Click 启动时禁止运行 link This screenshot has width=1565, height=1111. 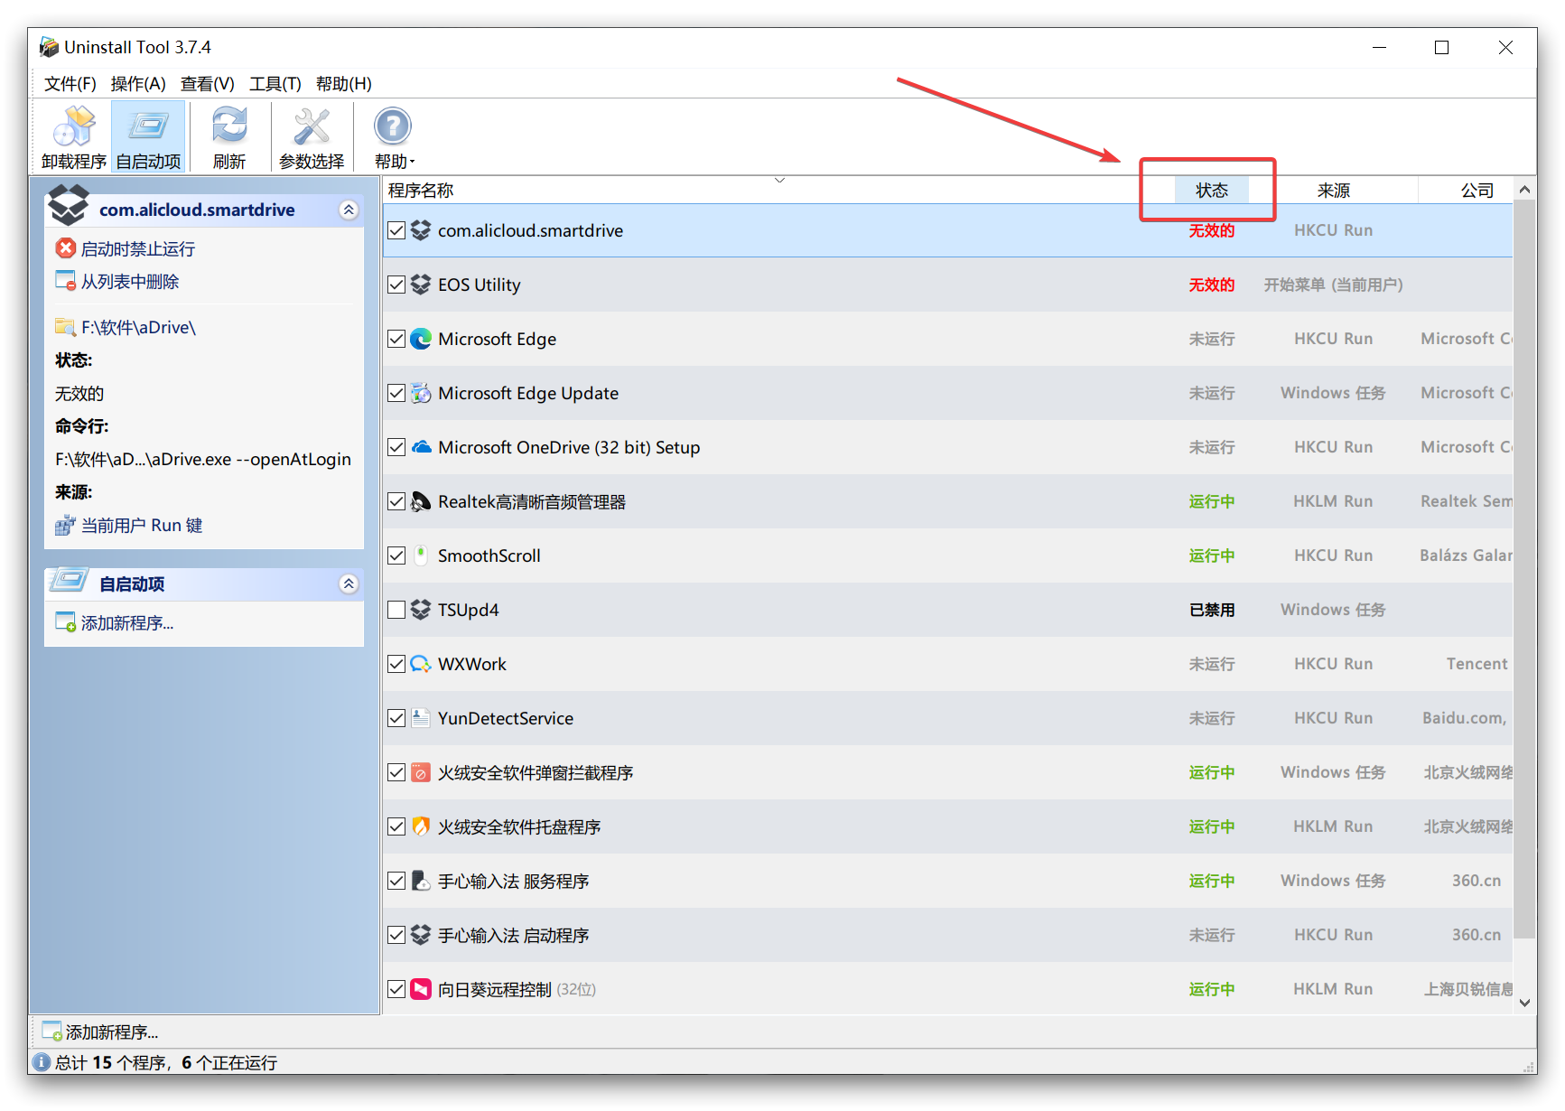[x=138, y=248]
